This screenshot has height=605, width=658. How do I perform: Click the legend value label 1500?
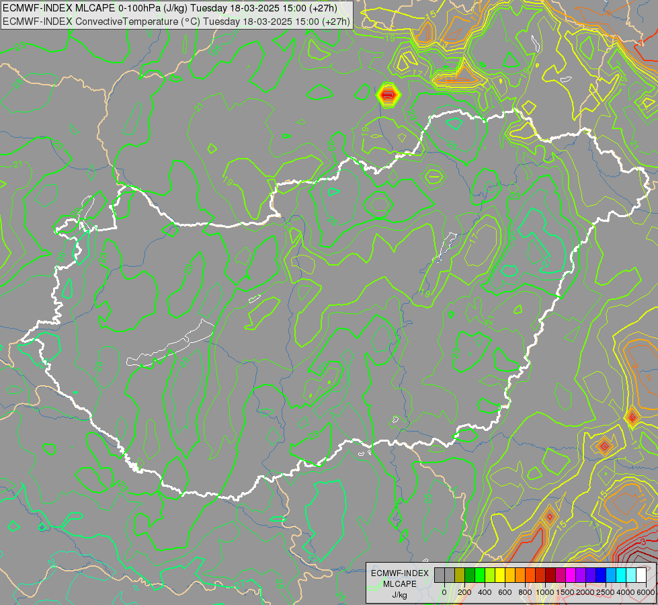[565, 592]
